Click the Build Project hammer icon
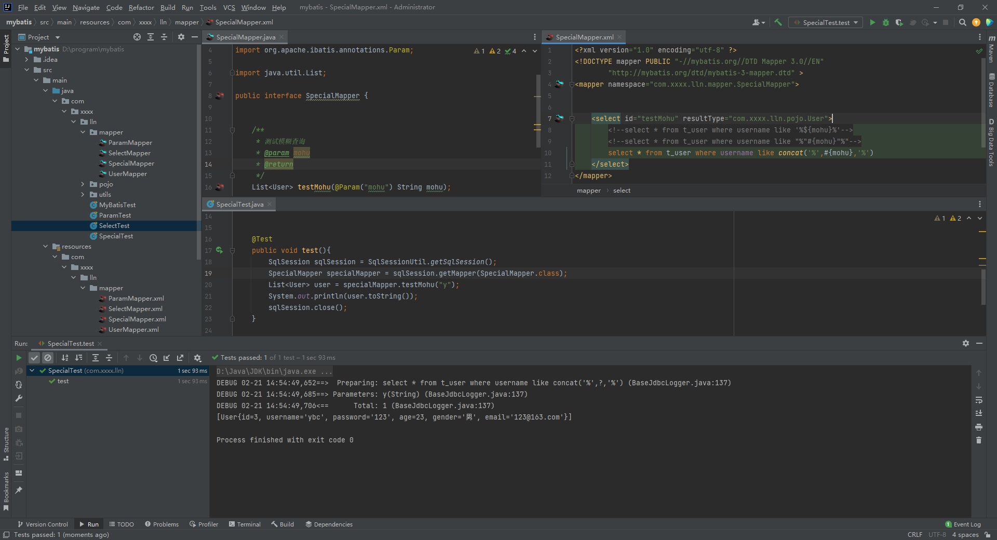 coord(778,22)
